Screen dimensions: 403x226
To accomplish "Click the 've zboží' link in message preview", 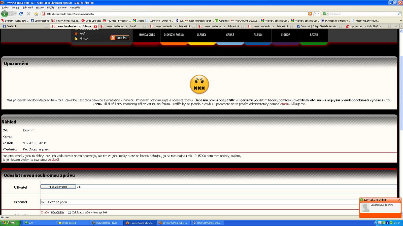I will pyautogui.click(x=53, y=159).
